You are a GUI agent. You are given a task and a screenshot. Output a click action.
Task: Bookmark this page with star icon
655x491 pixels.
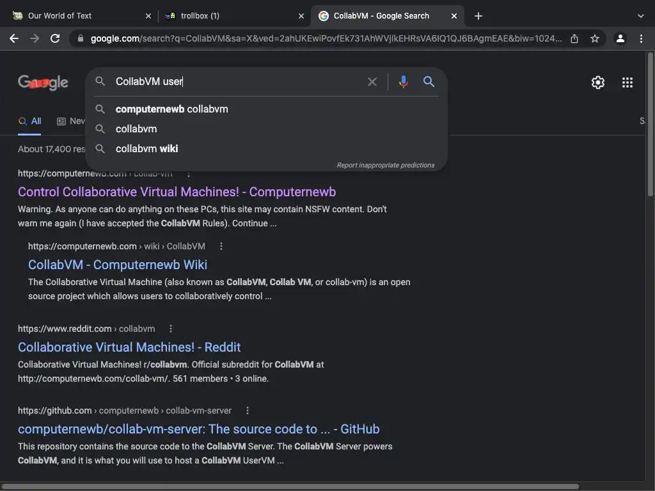coord(595,38)
